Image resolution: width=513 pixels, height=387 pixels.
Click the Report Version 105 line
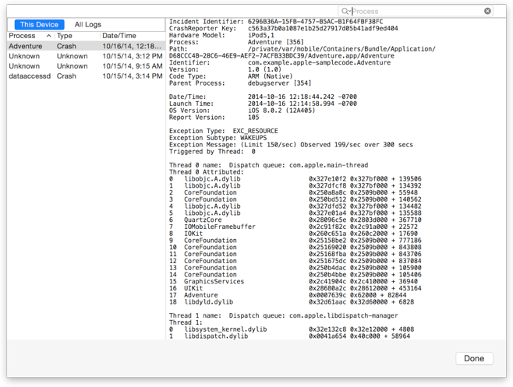[x=214, y=118]
